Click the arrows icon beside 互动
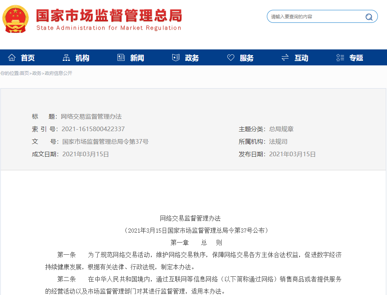The width and height of the screenshot is (387, 295). pyautogui.click(x=285, y=58)
